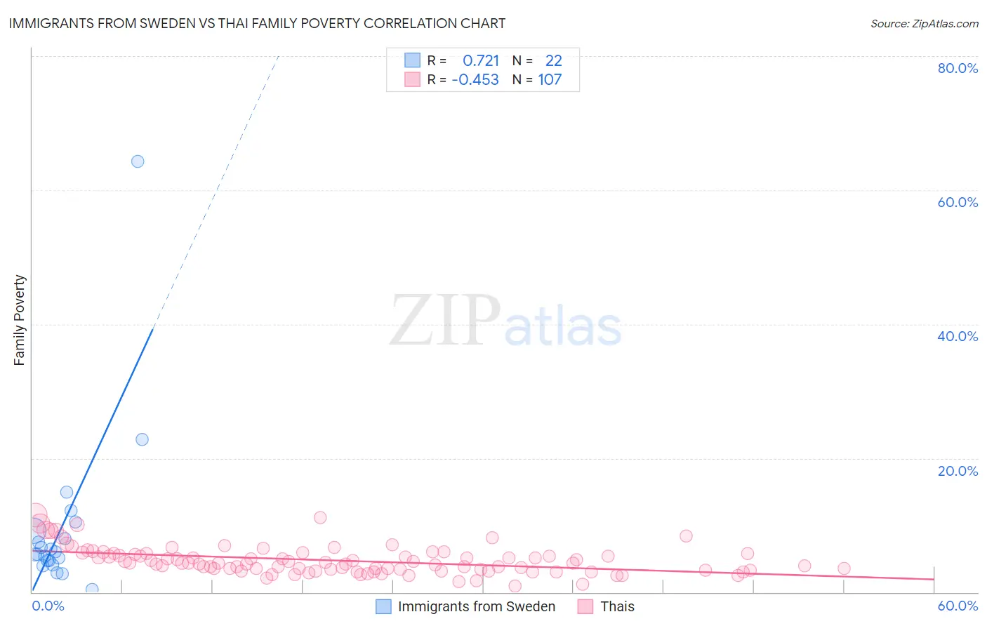This screenshot has width=987, height=626.
Task: Click the N = 107 value in legend
Action: [x=537, y=79]
